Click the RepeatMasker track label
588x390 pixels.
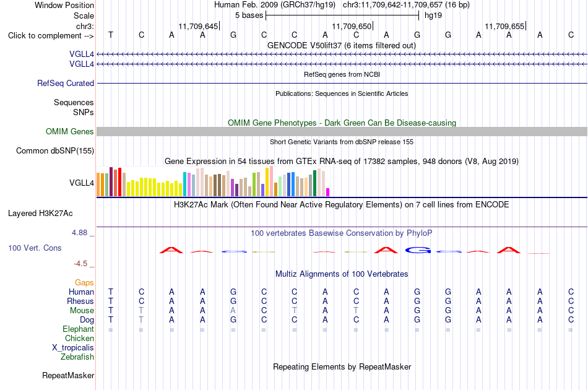tap(68, 375)
